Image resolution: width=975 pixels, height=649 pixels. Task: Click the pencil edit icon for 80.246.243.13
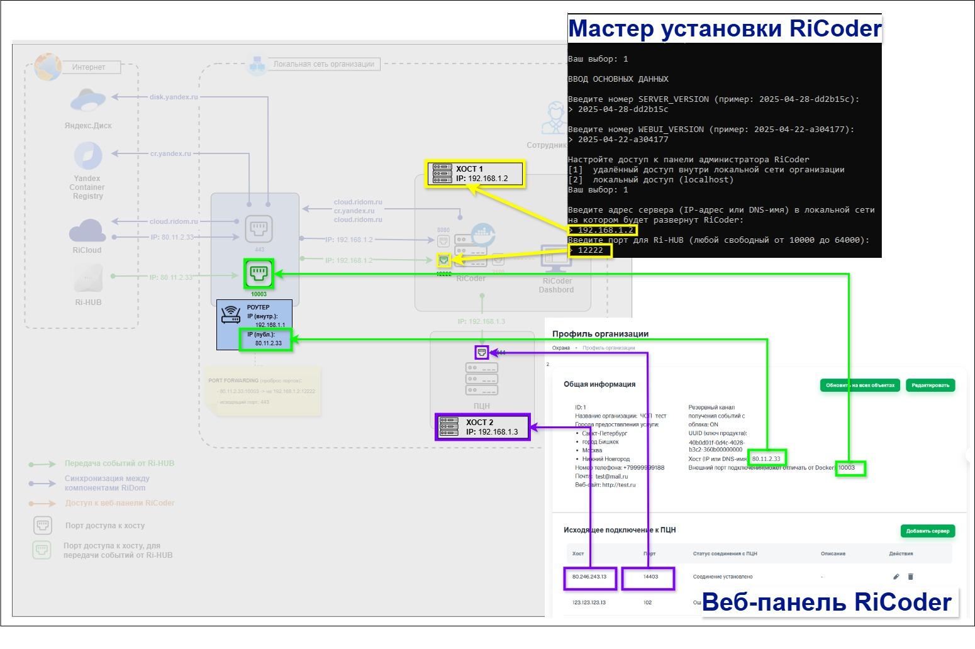click(x=896, y=577)
